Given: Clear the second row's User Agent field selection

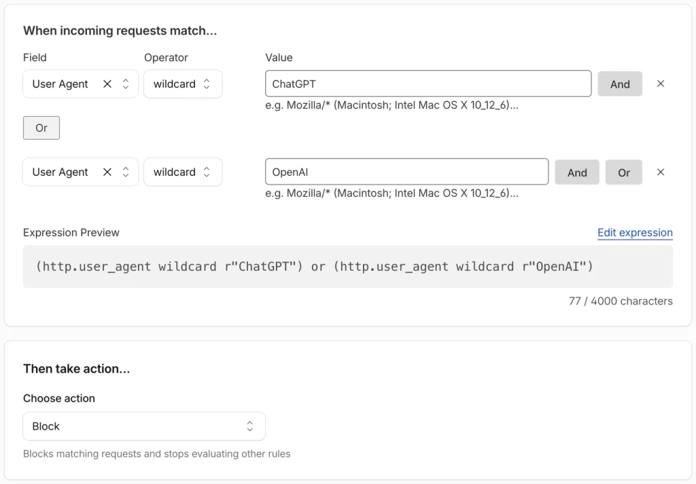Looking at the screenshot, I should (107, 172).
